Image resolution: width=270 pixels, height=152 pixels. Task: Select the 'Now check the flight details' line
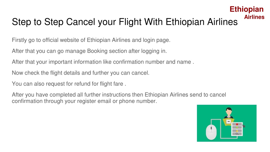click(x=80, y=73)
